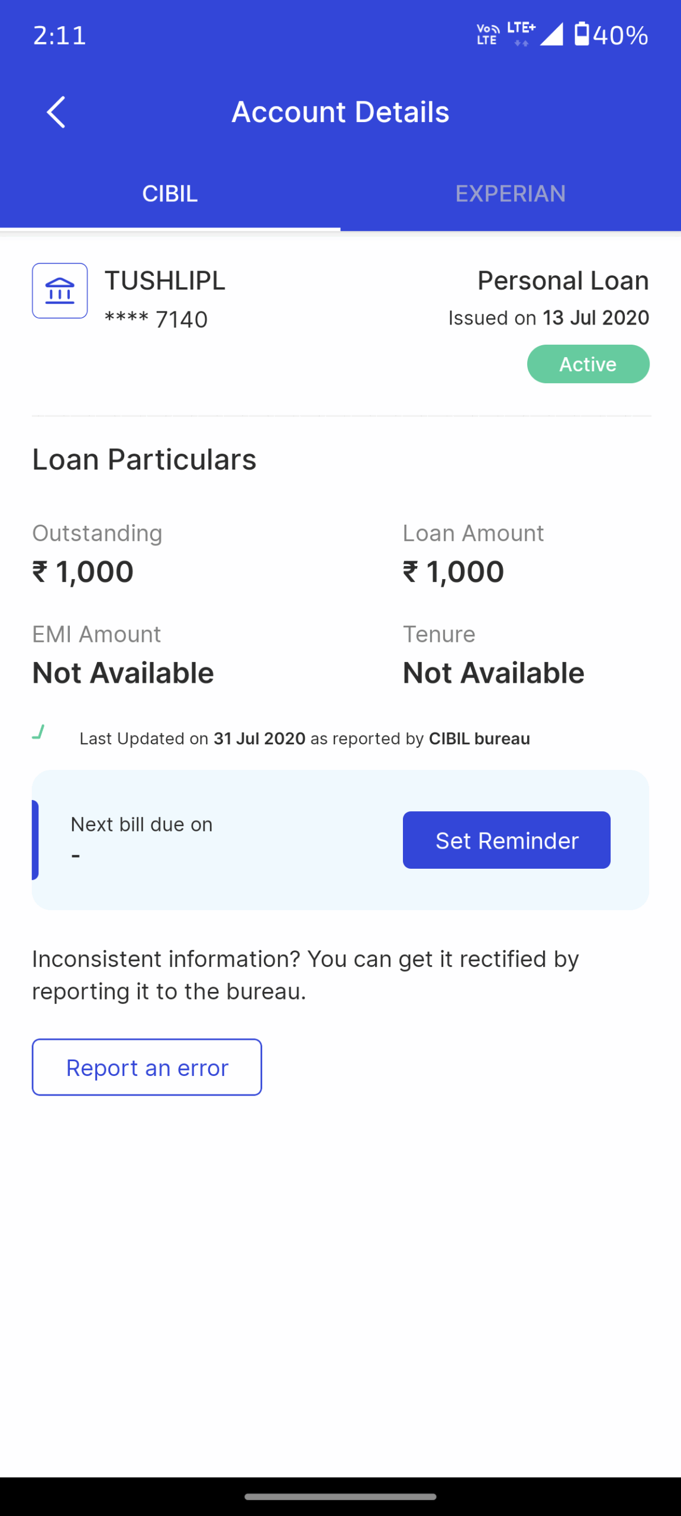Tap the Loan Amount ₹ 1,000 value
This screenshot has width=681, height=1516.
click(453, 572)
